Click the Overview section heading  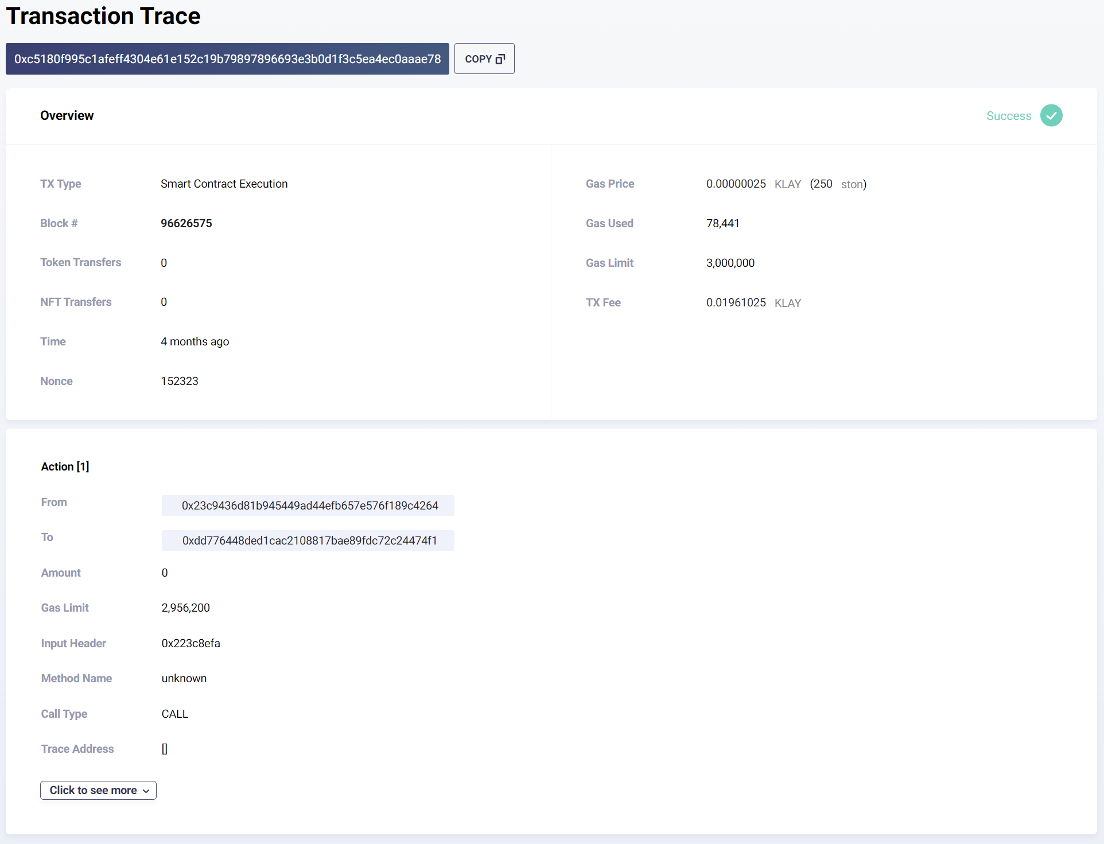67,115
